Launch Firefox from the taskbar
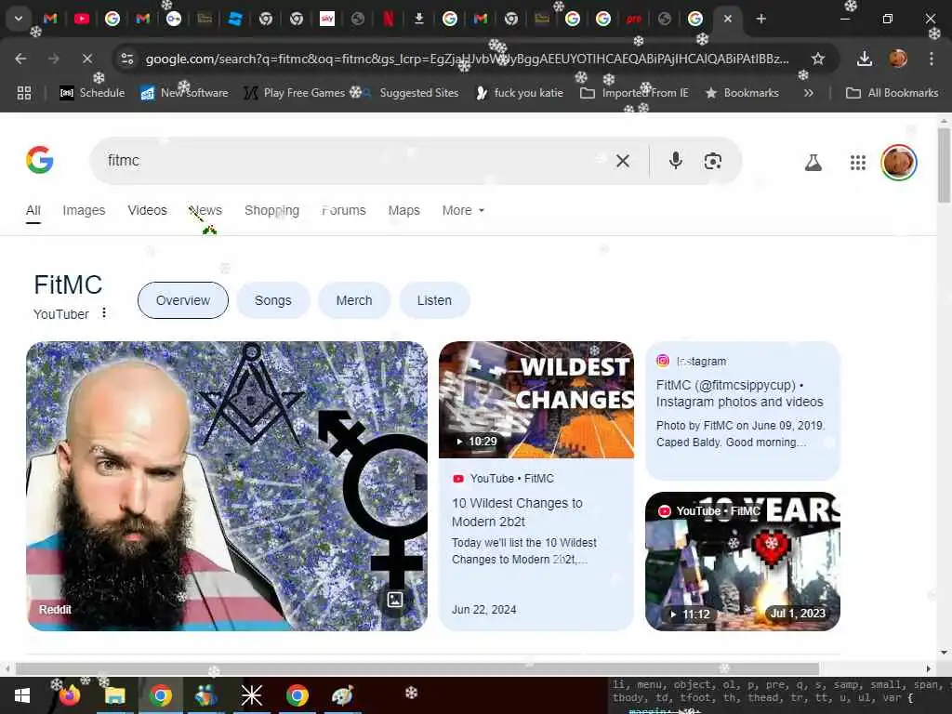This screenshot has width=952, height=714. pos(69,695)
